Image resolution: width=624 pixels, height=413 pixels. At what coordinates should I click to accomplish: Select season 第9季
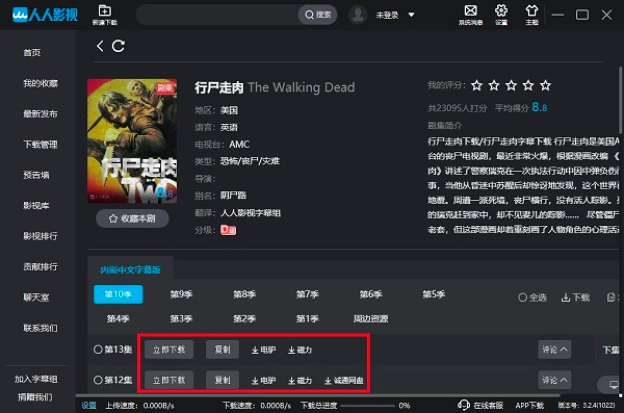pos(181,294)
